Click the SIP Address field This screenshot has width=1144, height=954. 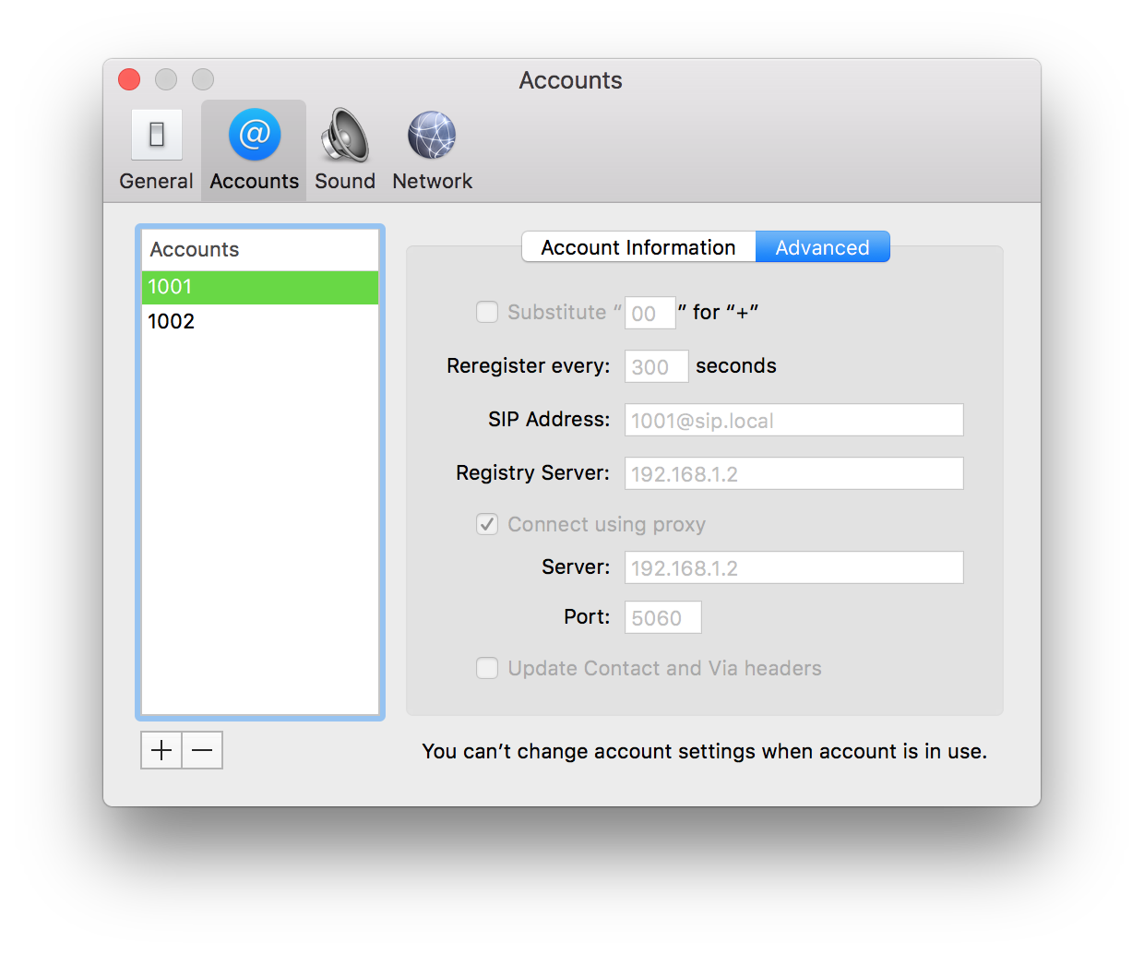tap(794, 420)
